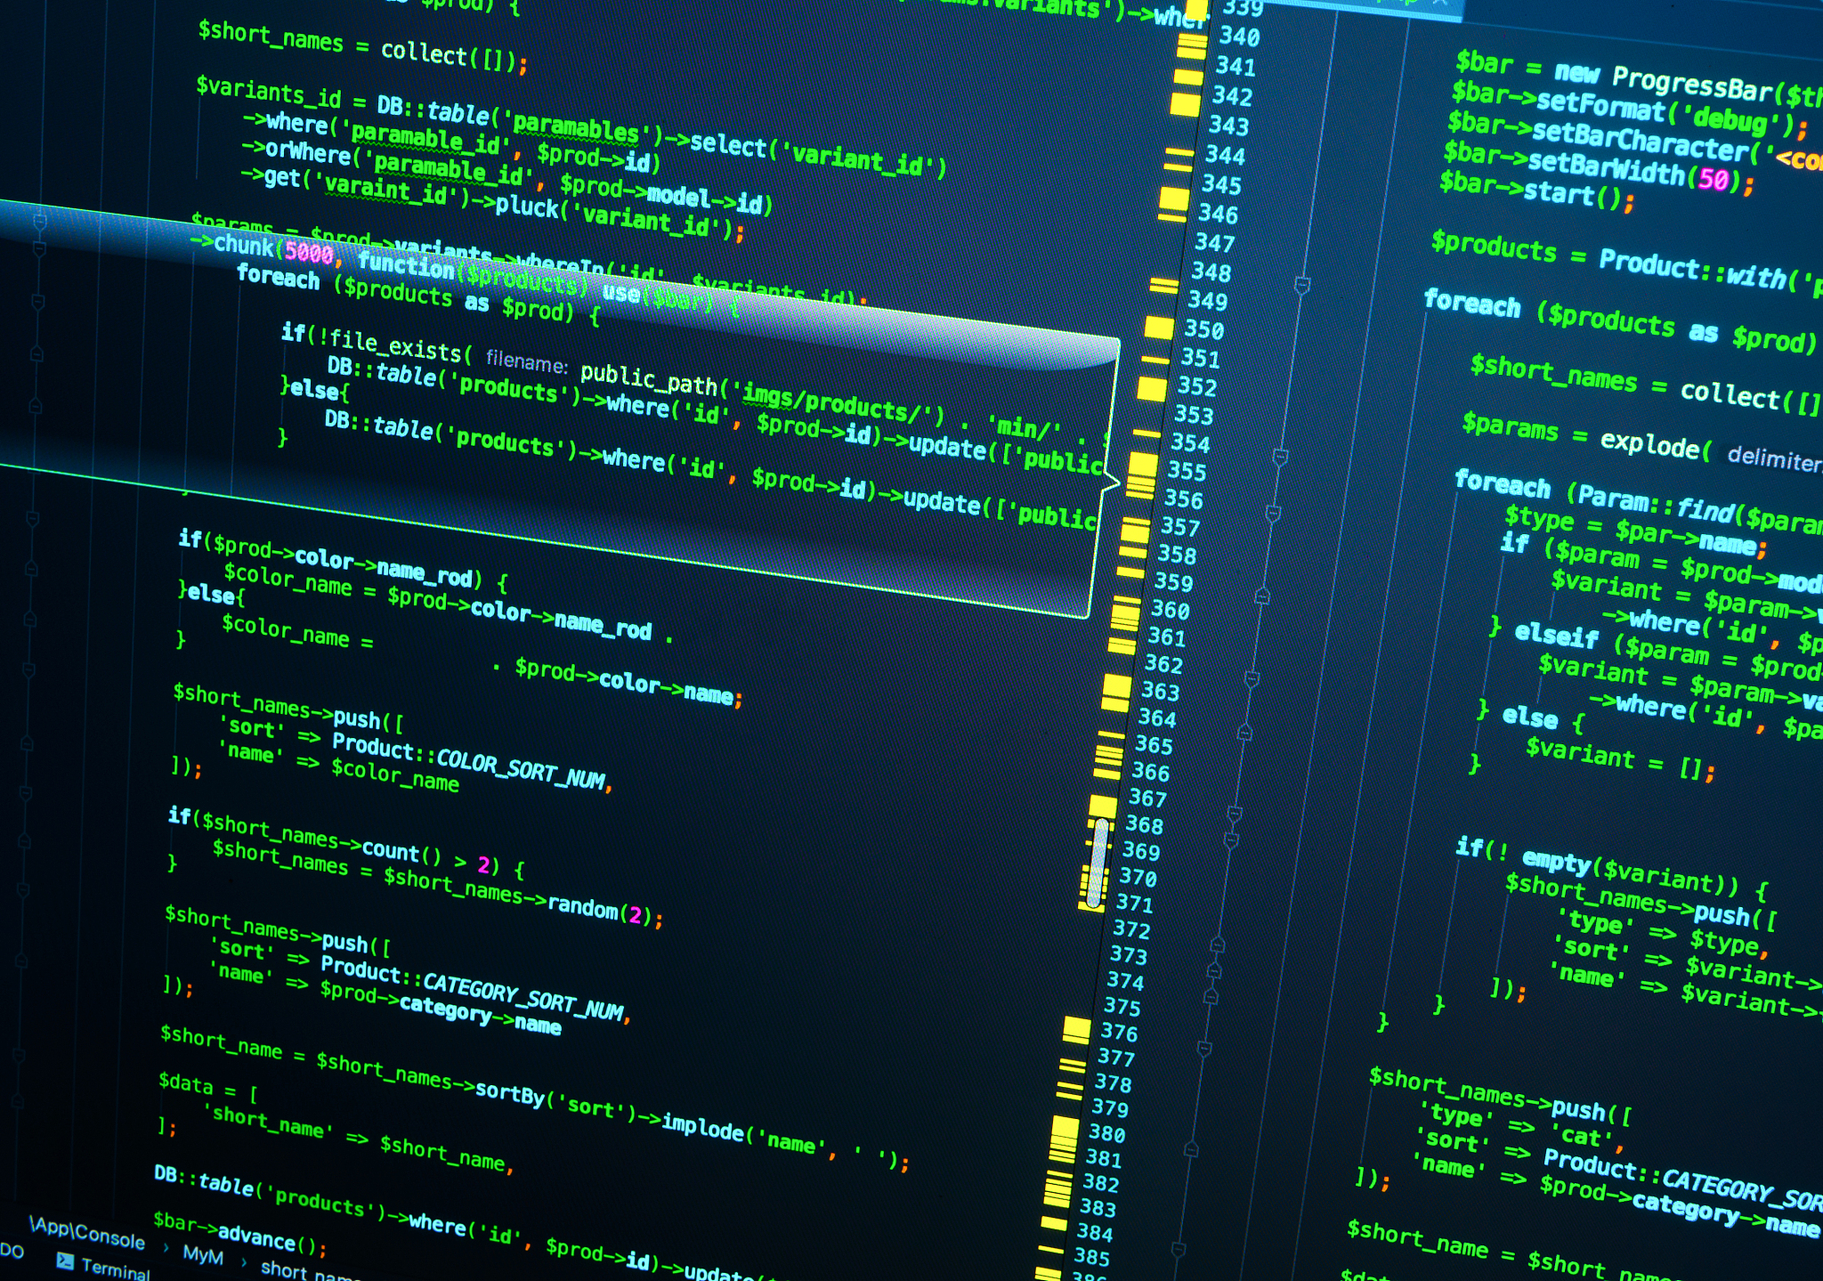The height and width of the screenshot is (1281, 1823).
Task: Click '$short_names = collect([]);' at top left
Action: click(x=362, y=47)
